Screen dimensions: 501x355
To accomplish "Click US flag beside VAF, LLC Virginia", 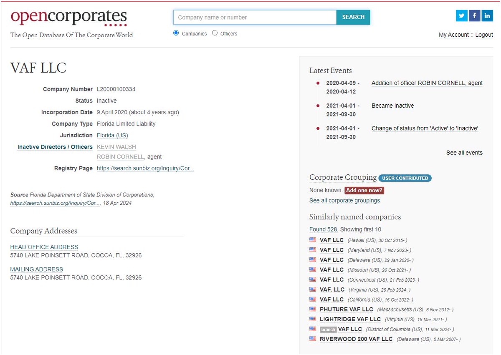I will point(313,289).
